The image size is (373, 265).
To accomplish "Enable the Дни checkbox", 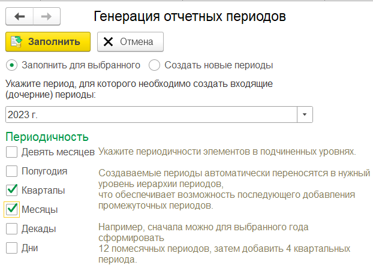I will pos(11,248).
